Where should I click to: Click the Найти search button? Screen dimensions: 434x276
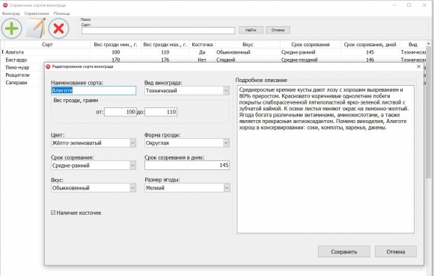pos(251,30)
